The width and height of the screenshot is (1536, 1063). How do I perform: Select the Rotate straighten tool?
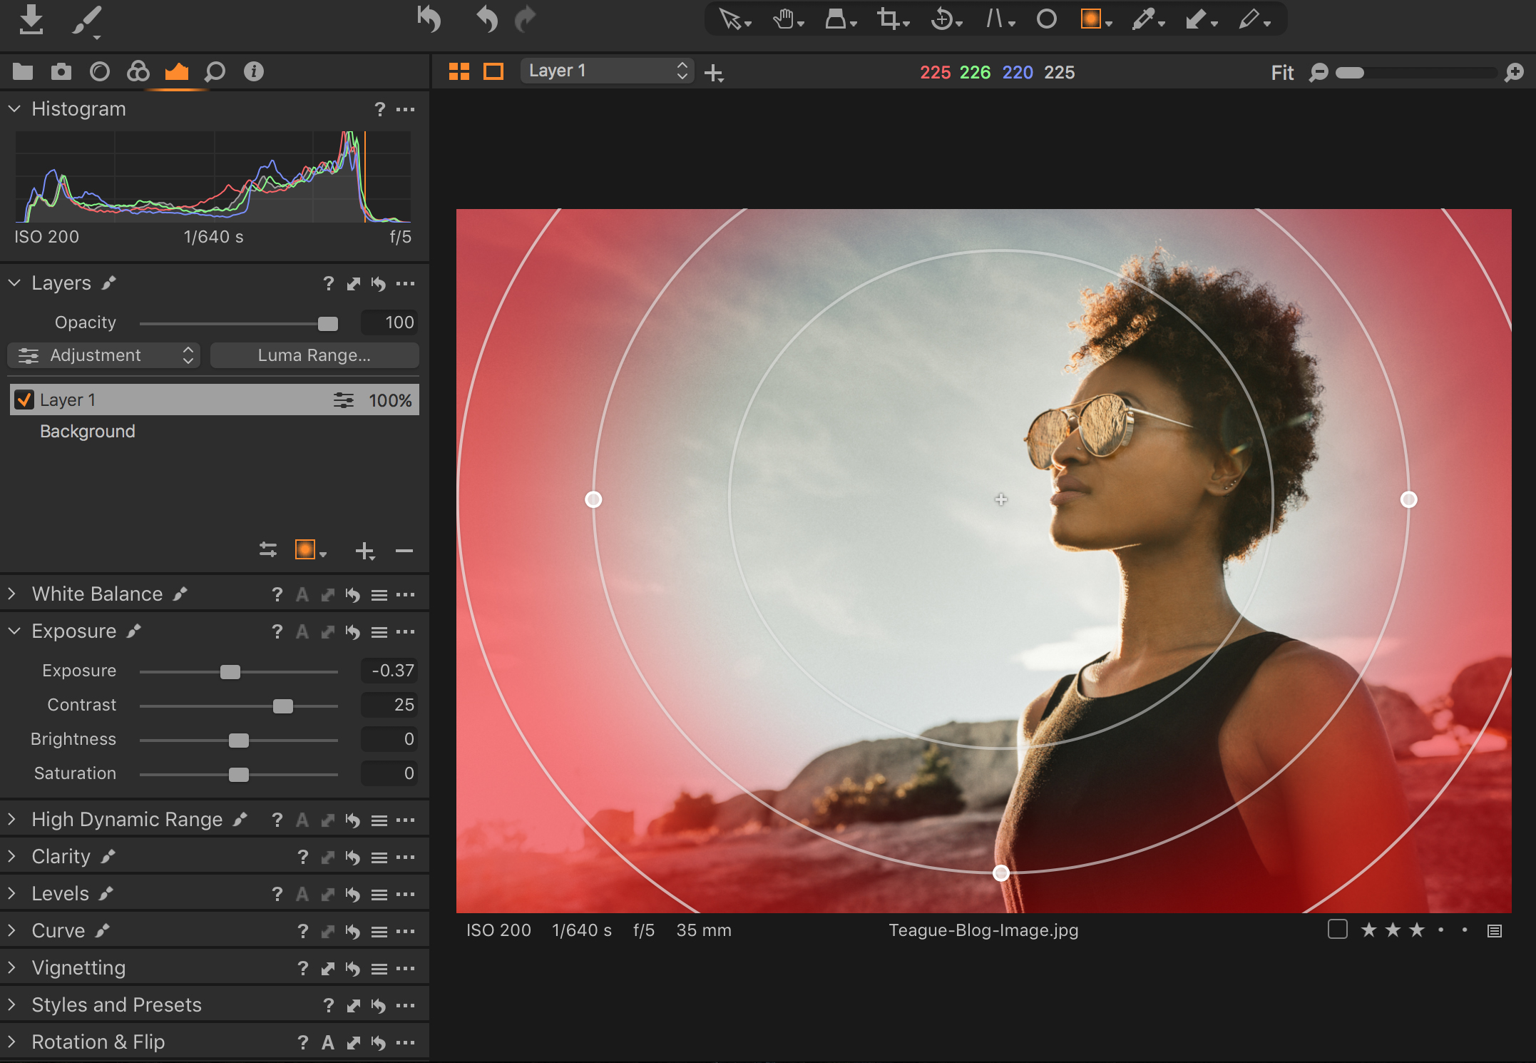946,19
